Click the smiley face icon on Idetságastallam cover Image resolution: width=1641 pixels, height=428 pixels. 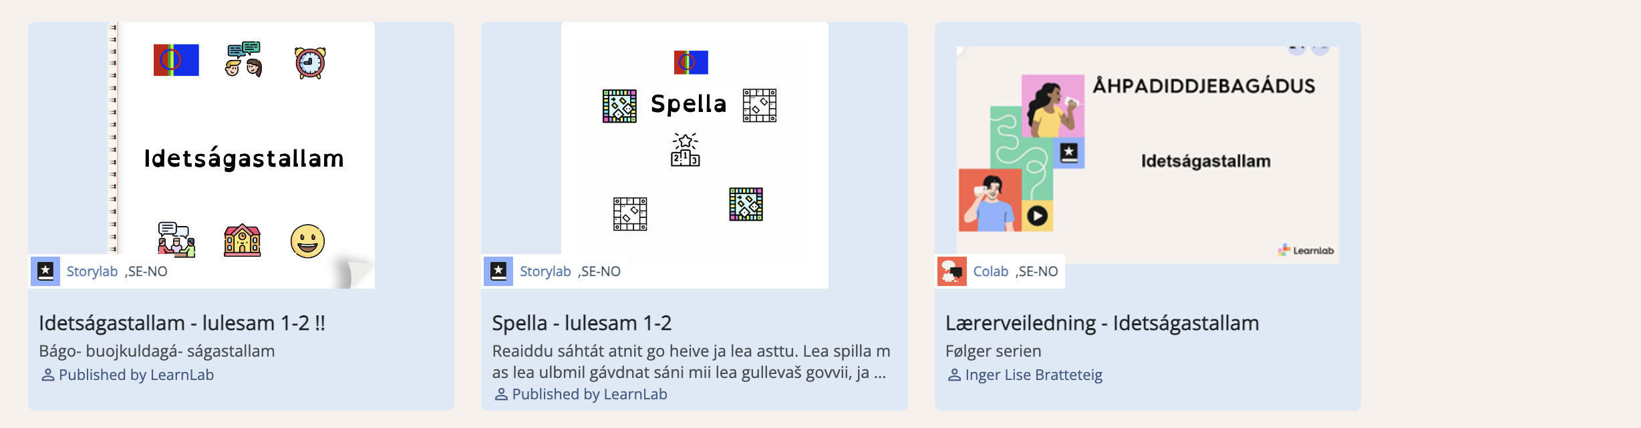(307, 241)
